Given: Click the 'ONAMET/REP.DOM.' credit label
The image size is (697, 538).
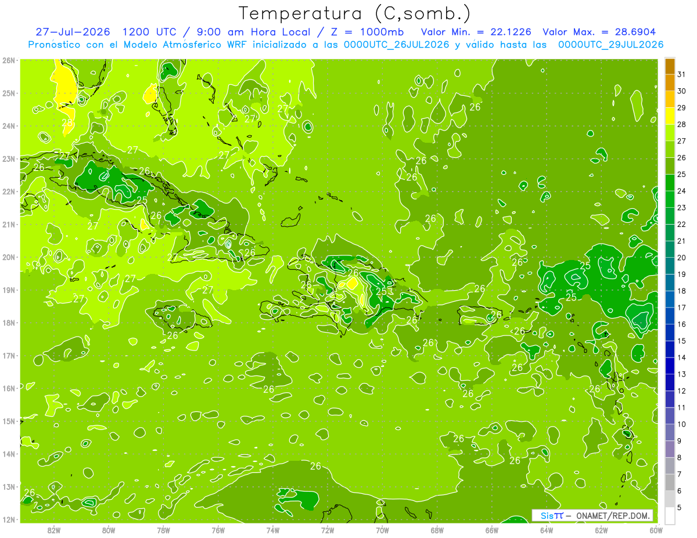Looking at the screenshot, I should coord(612,515).
